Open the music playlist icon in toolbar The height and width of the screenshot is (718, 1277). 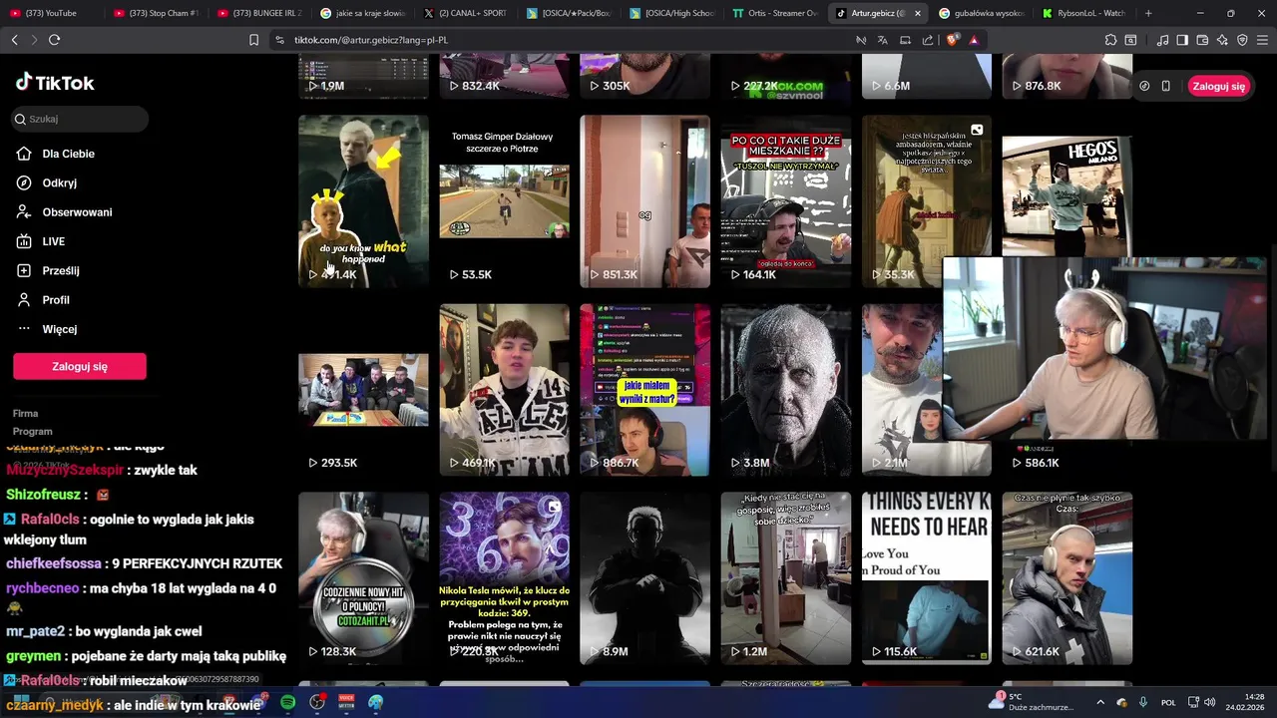click(x=1162, y=40)
